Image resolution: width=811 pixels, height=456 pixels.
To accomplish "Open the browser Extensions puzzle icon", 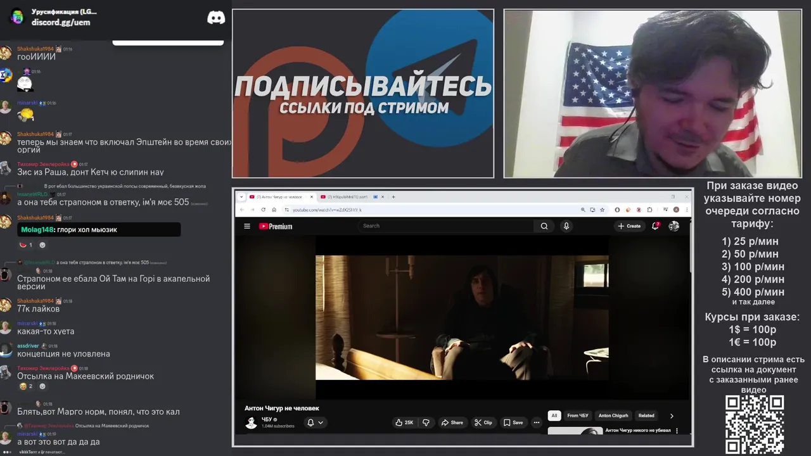I will click(x=649, y=210).
